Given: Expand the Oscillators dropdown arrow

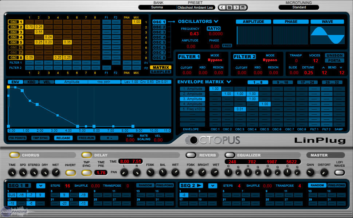Looking at the screenshot, I should (216, 21).
